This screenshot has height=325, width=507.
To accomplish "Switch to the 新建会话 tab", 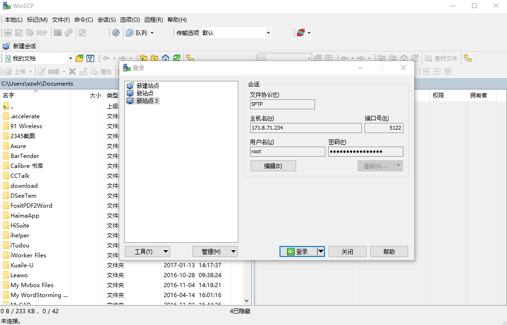I will [x=19, y=46].
